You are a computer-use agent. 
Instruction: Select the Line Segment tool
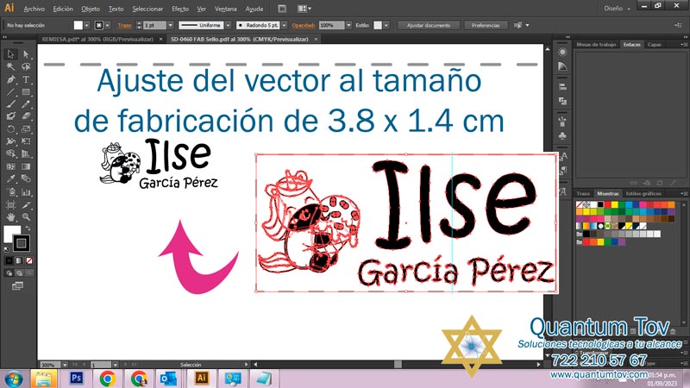click(x=11, y=92)
